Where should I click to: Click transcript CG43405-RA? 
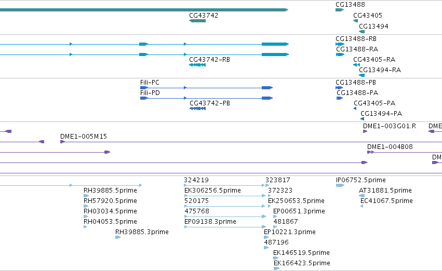[x=374, y=60]
